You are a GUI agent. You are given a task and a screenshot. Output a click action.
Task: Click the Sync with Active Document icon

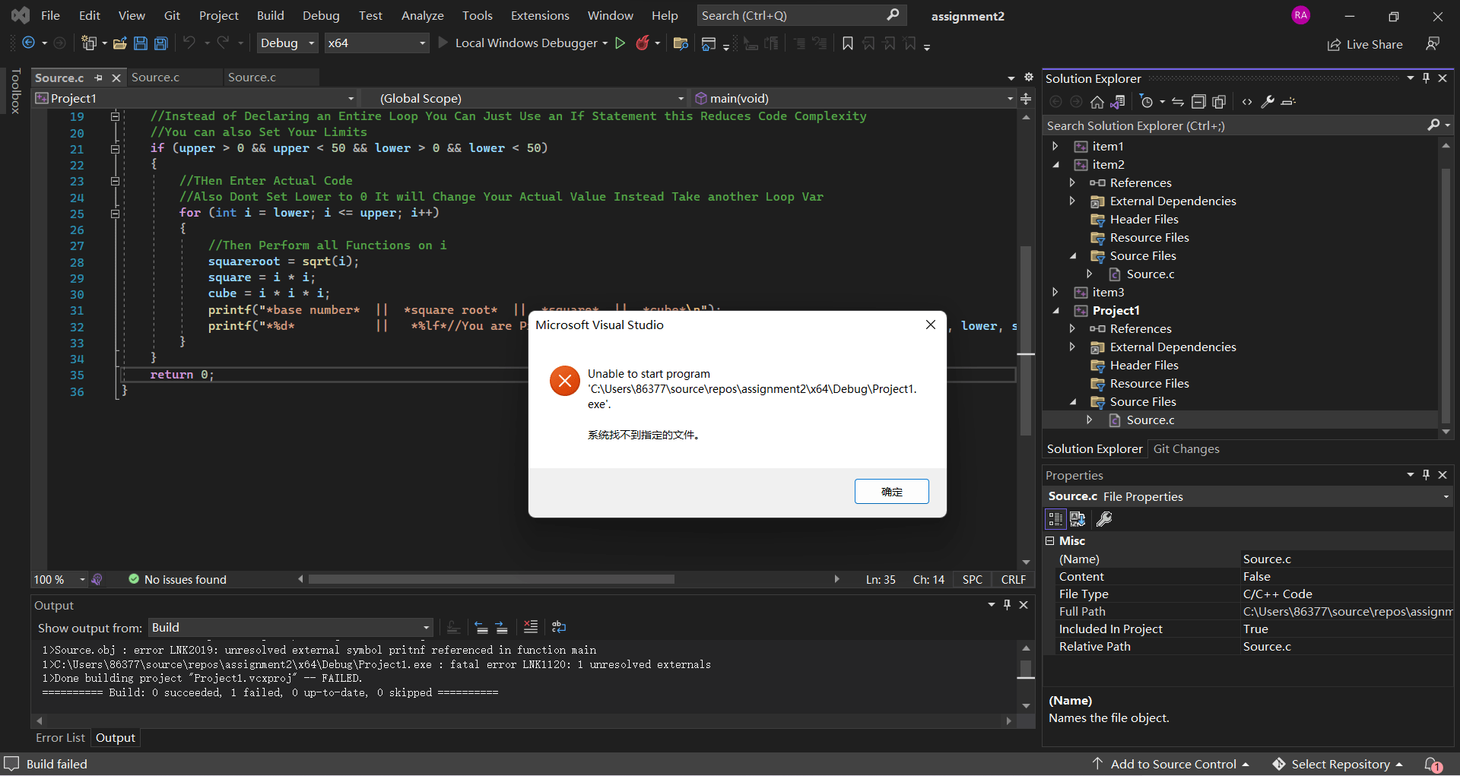1178,102
